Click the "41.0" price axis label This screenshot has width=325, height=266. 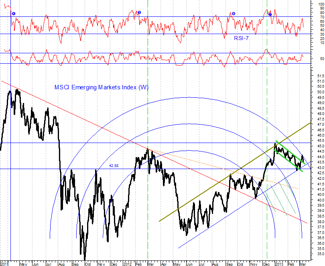pos(321,189)
